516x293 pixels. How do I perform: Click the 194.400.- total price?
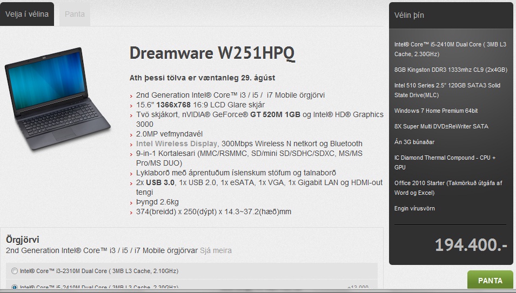[x=471, y=245]
